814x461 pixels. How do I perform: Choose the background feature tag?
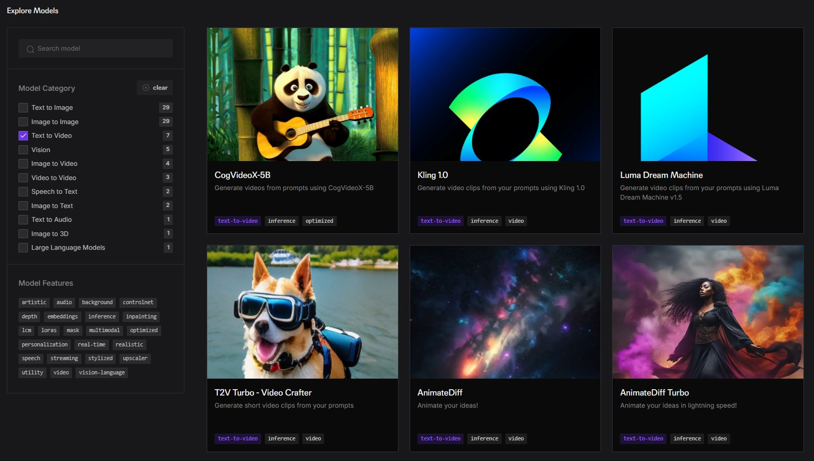coord(97,303)
